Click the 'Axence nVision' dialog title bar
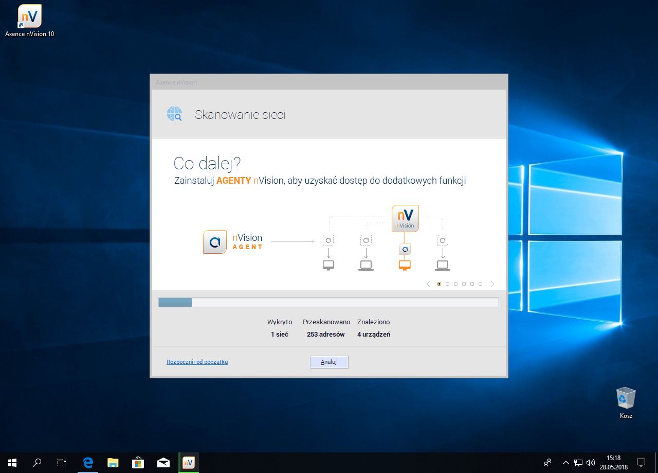658x473 pixels. pyautogui.click(x=329, y=82)
